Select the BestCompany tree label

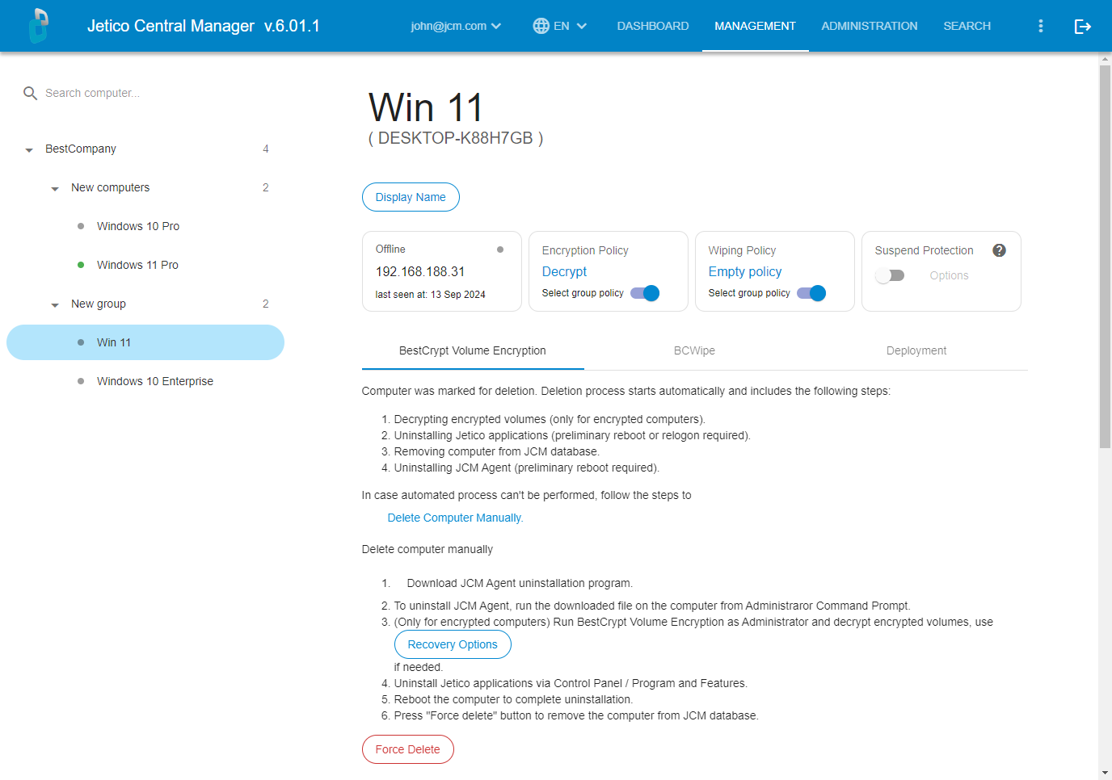81,149
